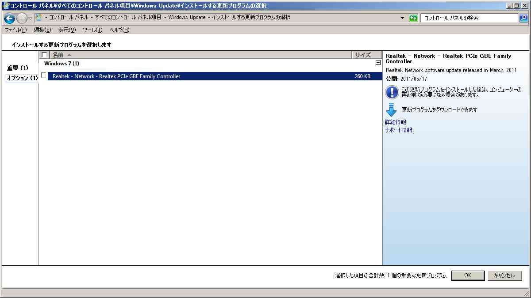Collapse the Windows 7 (1) group
Screen dimensions: 531x298
[x=378, y=63]
